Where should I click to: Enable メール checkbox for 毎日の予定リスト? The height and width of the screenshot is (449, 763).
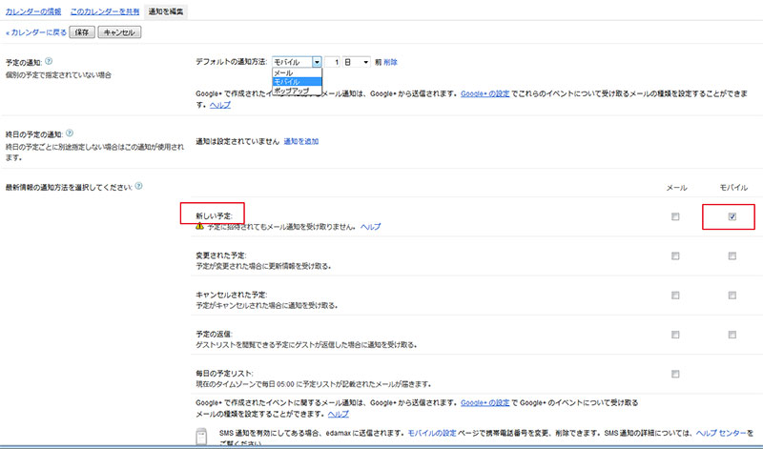tap(675, 374)
